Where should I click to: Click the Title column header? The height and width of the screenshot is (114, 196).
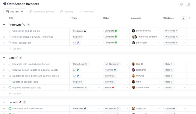11,18
